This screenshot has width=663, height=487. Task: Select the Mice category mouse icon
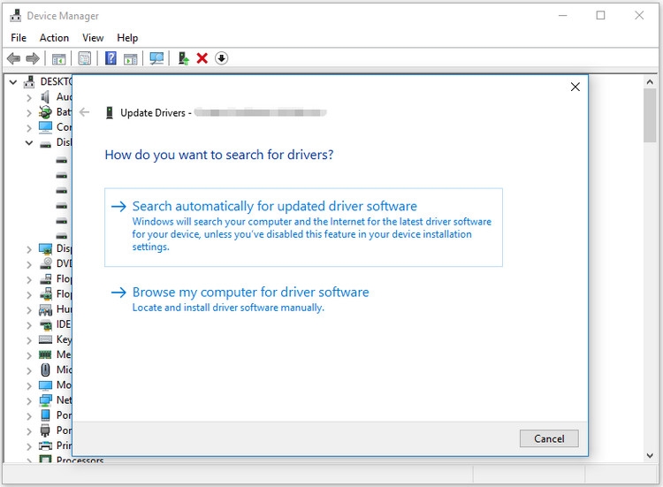(x=45, y=370)
